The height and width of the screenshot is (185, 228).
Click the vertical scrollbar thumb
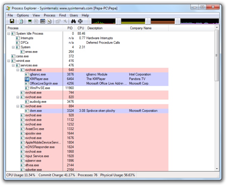point(217,56)
